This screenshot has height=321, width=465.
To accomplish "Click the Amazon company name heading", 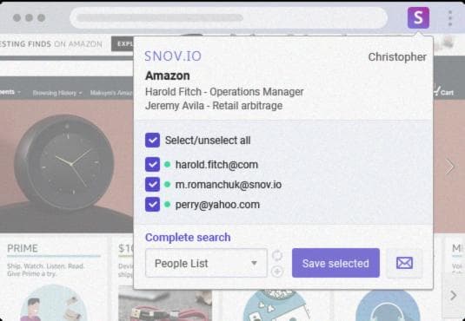I will [168, 75].
